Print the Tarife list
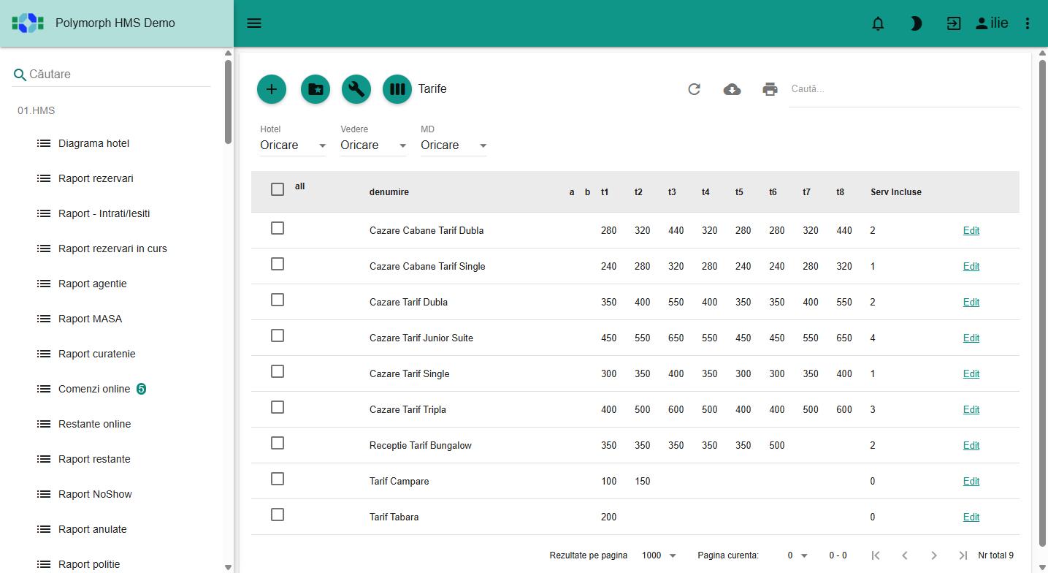1048x573 pixels. tap(770, 89)
